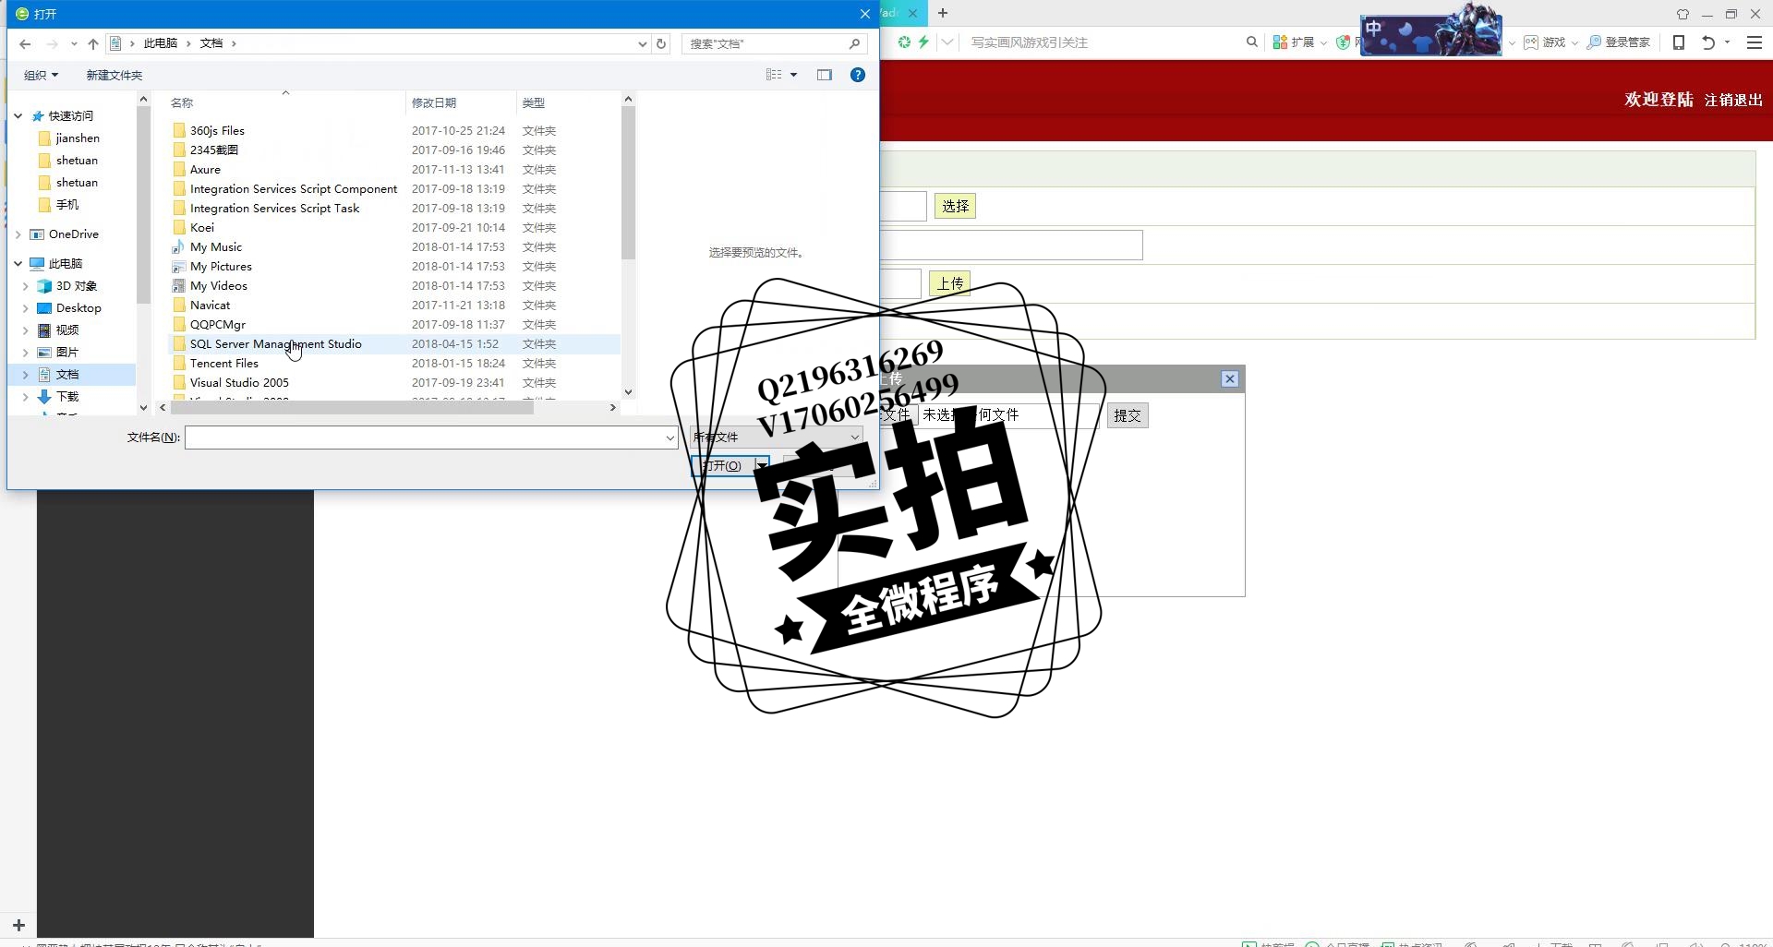Image resolution: width=1773 pixels, height=947 pixels.
Task: Select 文档 in the navigation tree
Action: tap(66, 374)
